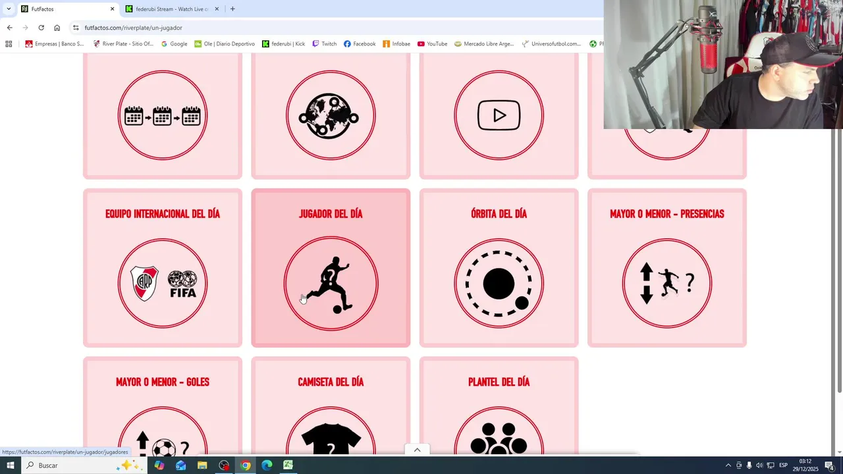Open Excel from the taskbar
This screenshot has width=843, height=474.
288,465
